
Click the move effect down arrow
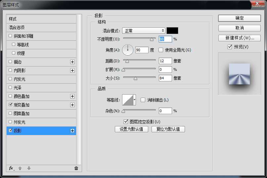click(29, 168)
